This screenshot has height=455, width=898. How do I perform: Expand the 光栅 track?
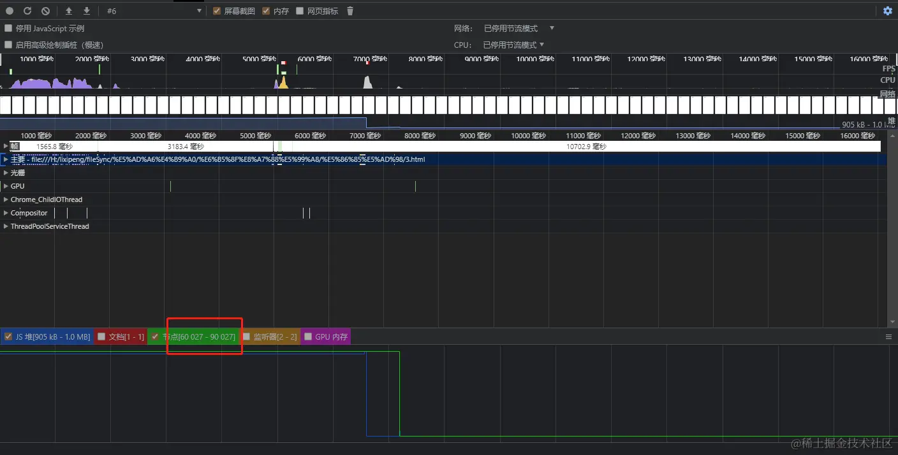click(x=6, y=173)
